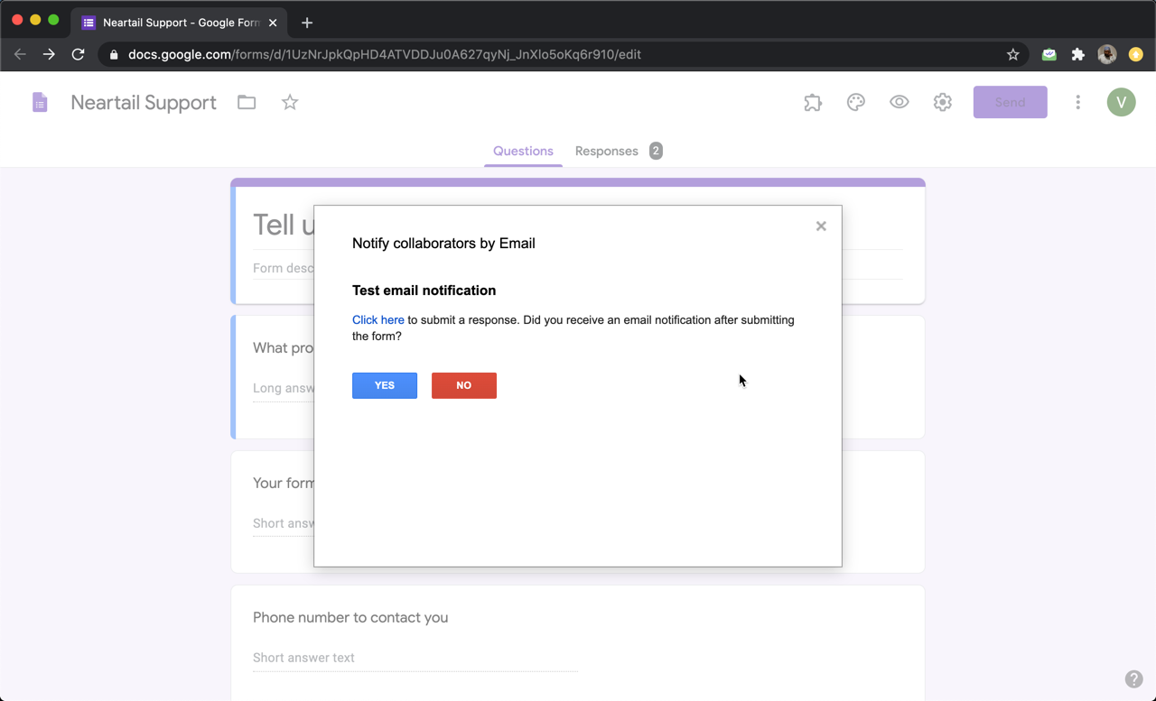Confirm with the YES button

click(x=385, y=385)
